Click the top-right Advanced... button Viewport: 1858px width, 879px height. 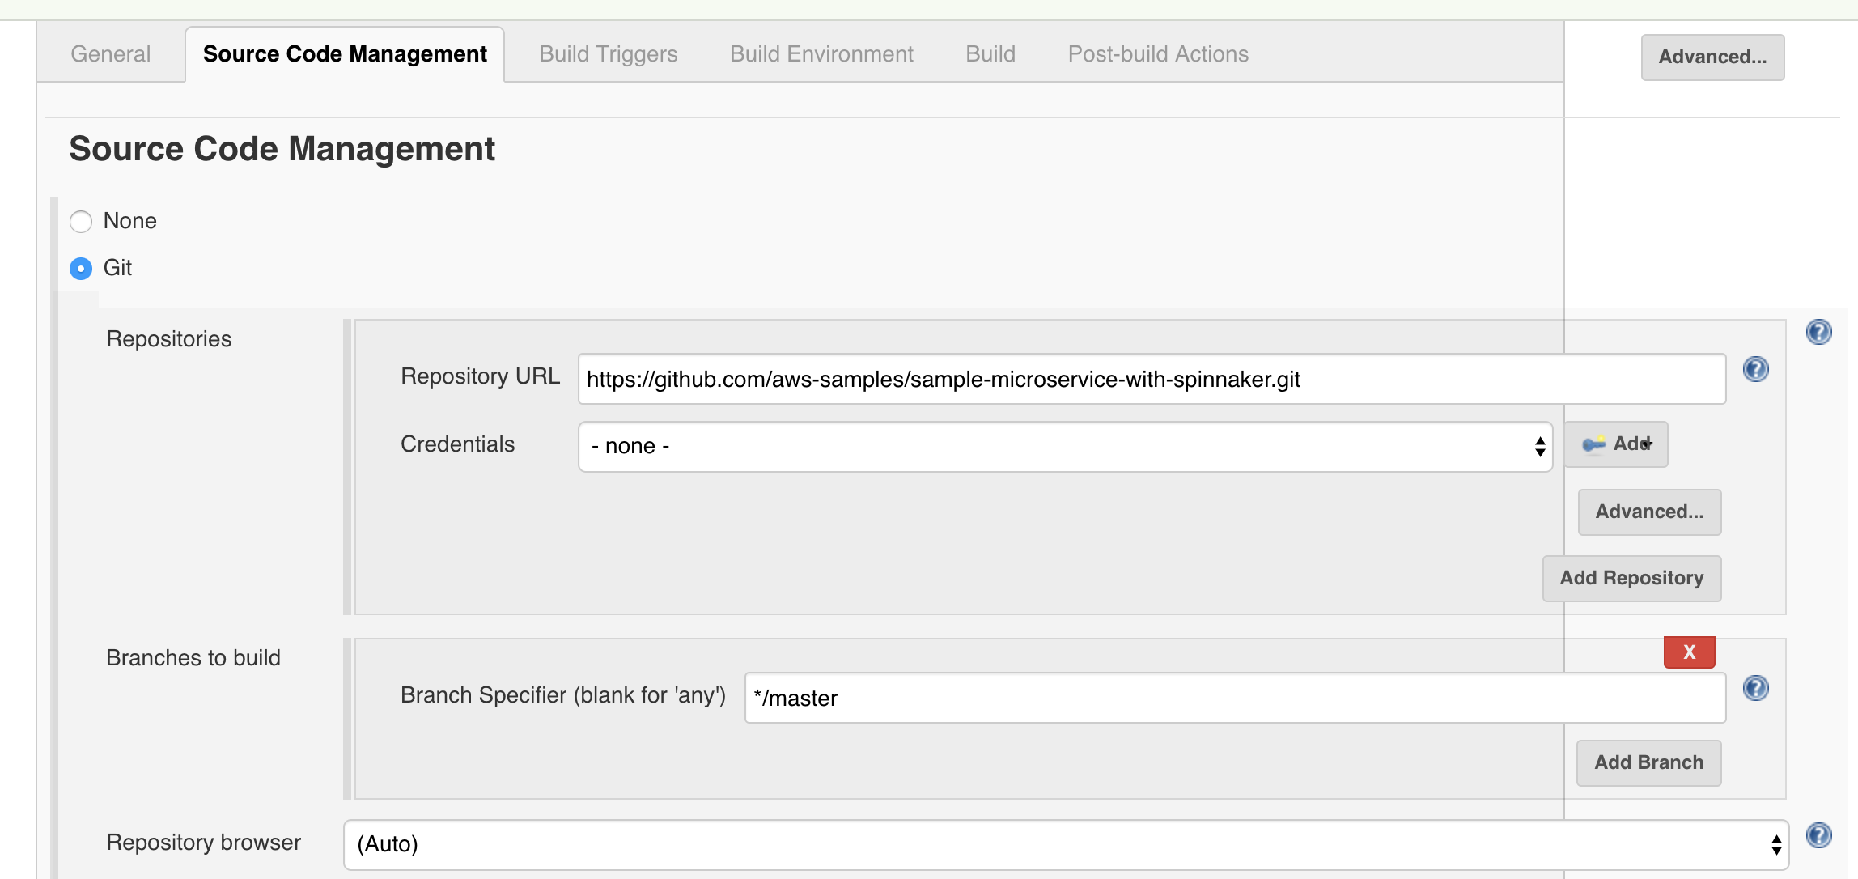click(x=1712, y=57)
